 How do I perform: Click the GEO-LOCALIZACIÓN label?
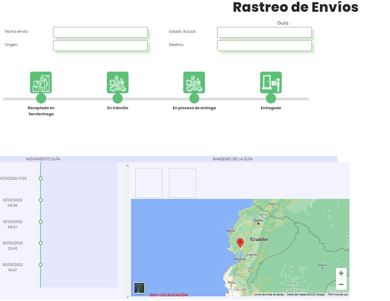169,295
